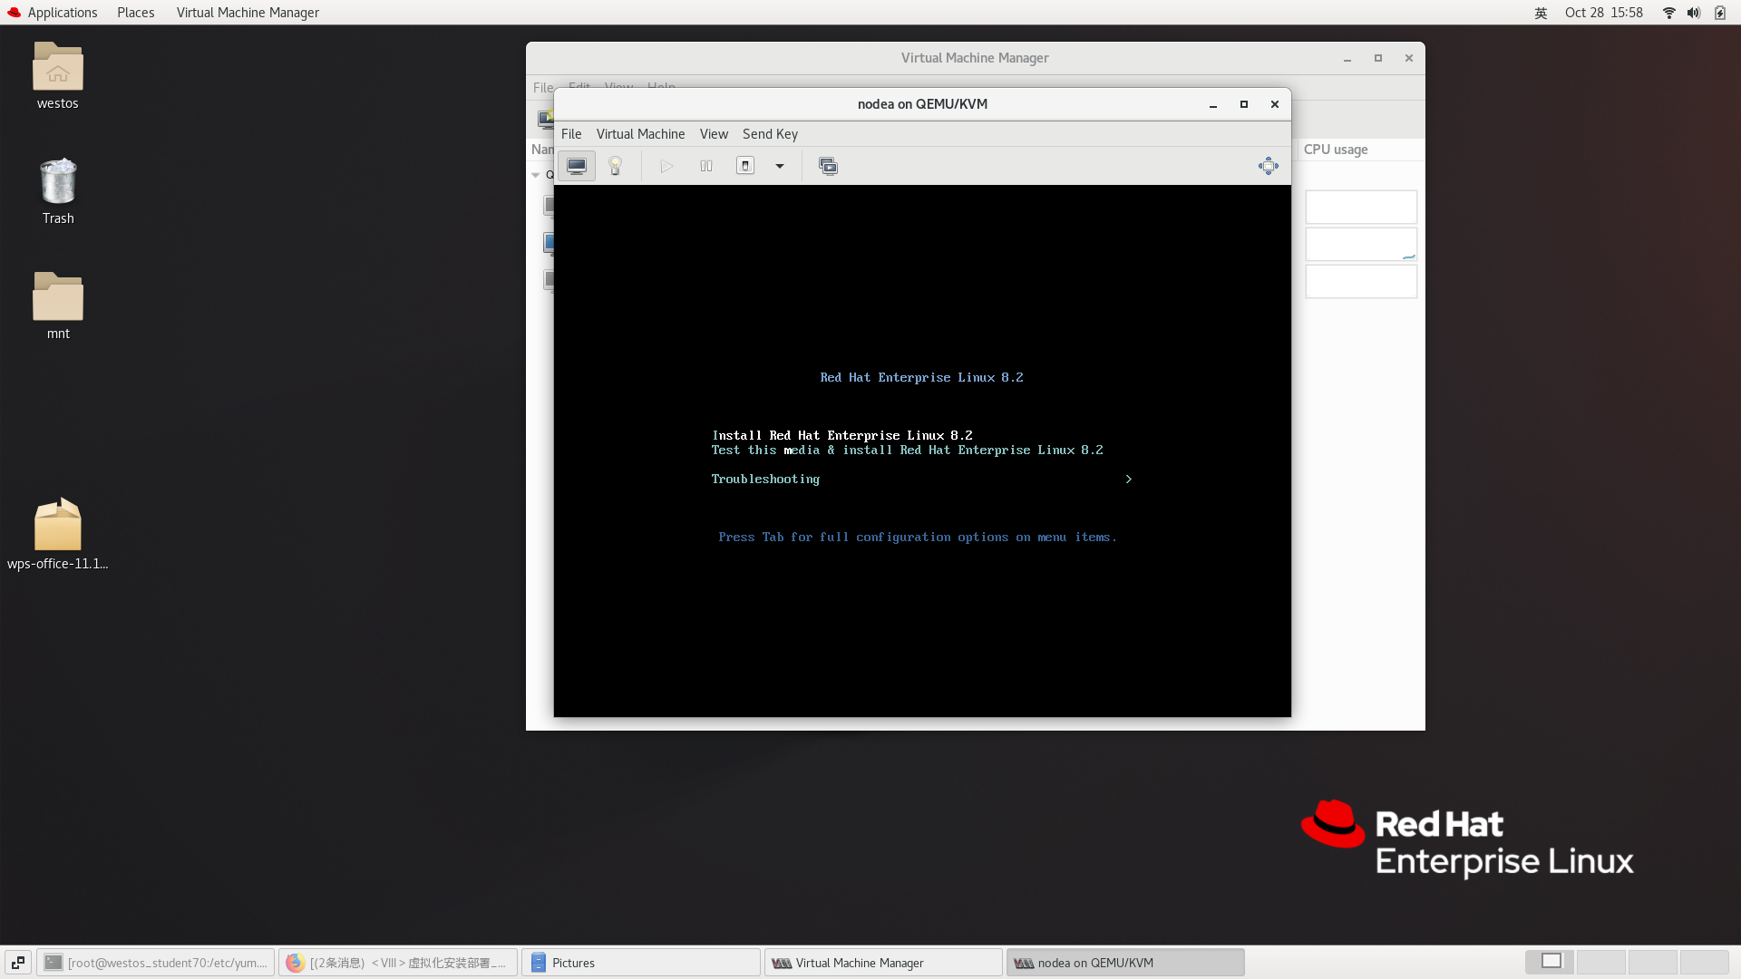Open input method indicator
Screen dimensions: 1741x979
[1541, 13]
